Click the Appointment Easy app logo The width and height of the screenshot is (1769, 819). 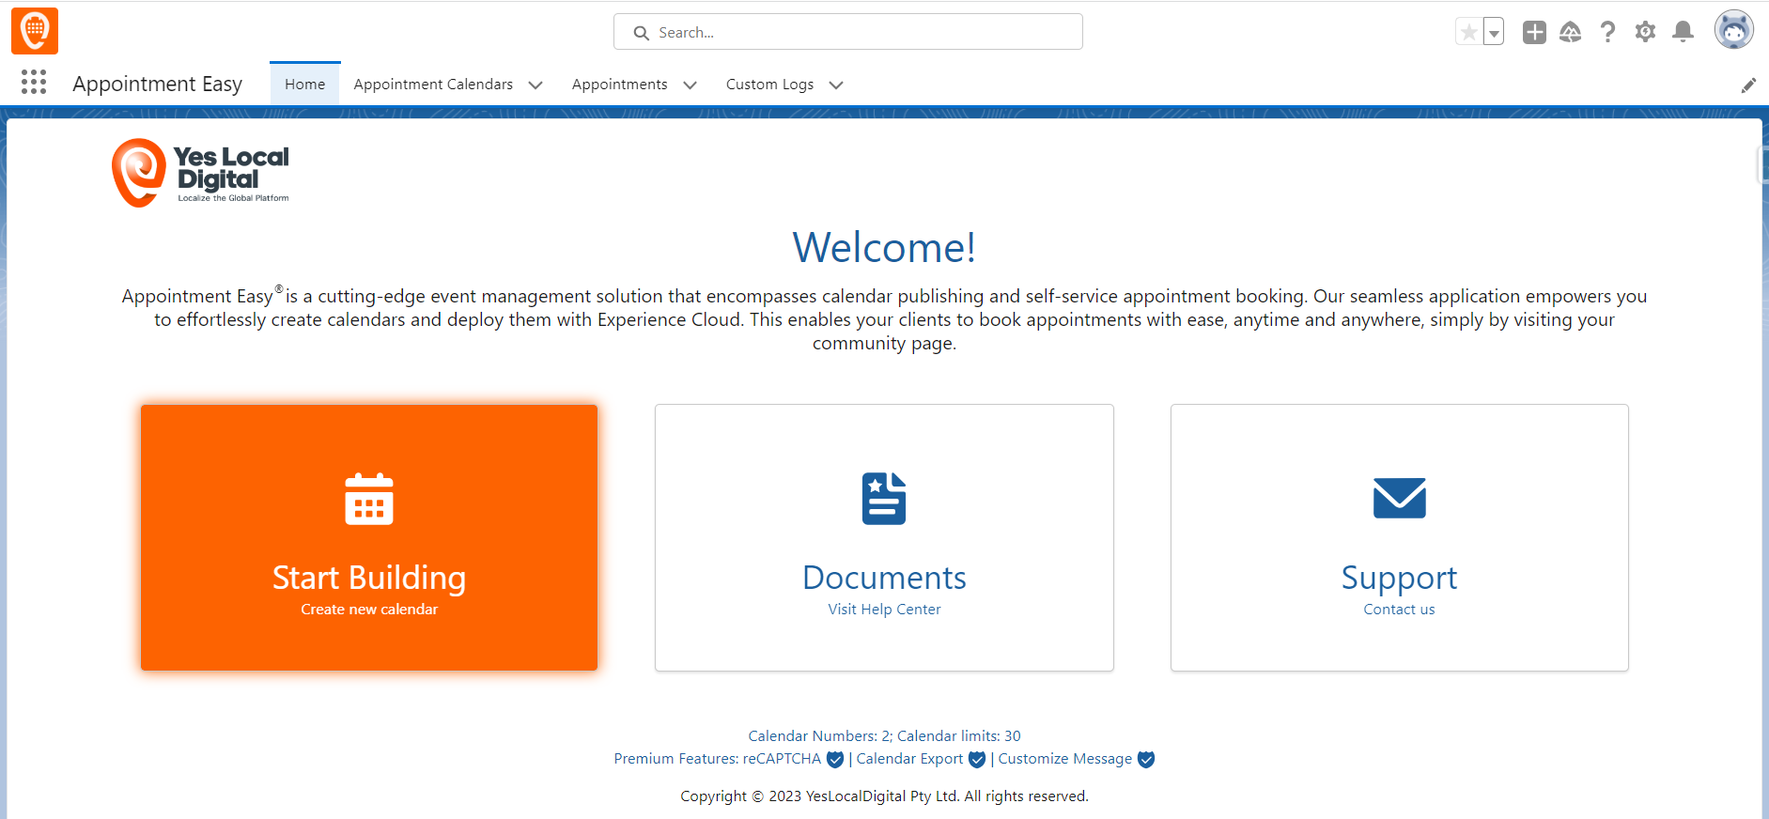(35, 31)
